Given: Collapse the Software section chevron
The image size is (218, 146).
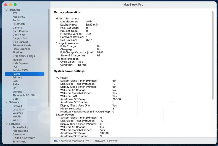Looking at the screenshot, I should pos(6,124).
